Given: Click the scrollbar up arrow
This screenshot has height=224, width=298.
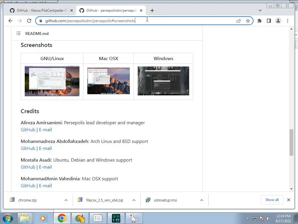Looking at the screenshot, I should click(x=291, y=29).
